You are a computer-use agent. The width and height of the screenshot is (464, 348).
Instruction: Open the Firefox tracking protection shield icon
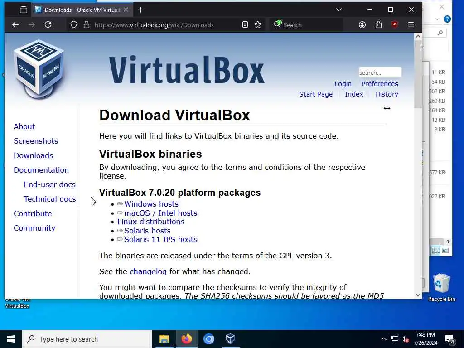74,25
